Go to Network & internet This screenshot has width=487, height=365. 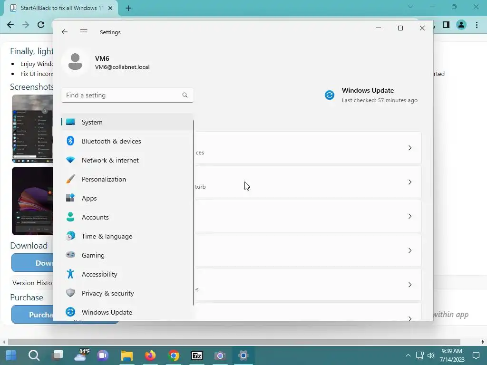127,160
